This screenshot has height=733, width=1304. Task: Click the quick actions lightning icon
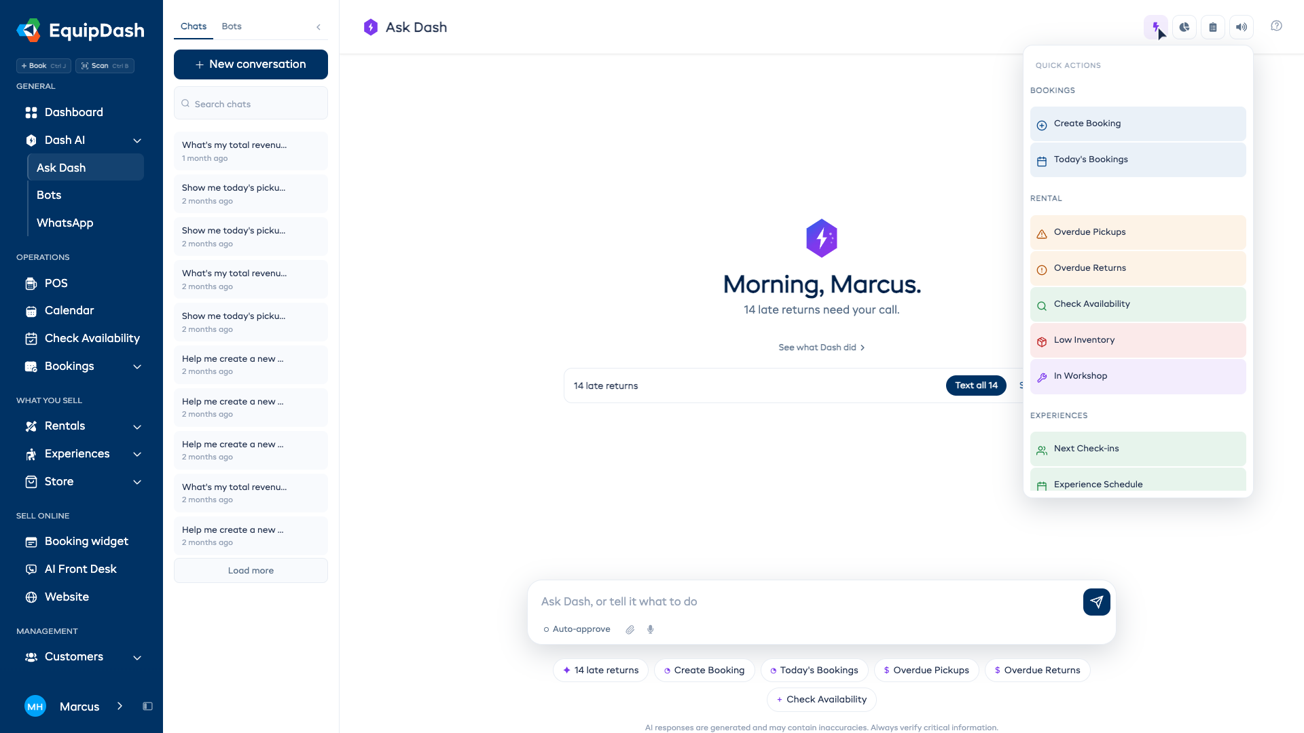point(1156,27)
